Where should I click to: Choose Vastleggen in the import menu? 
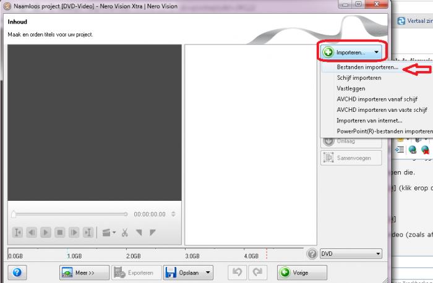coord(351,88)
